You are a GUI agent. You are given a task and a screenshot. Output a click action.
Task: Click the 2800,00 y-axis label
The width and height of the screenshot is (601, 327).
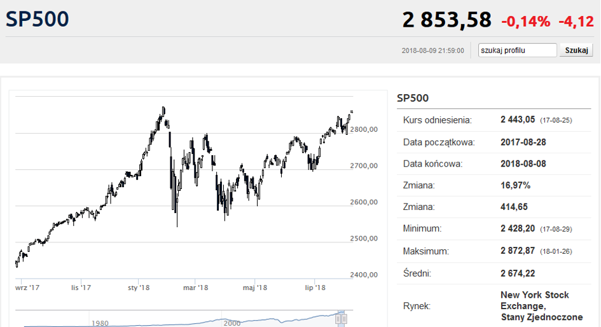click(x=364, y=130)
